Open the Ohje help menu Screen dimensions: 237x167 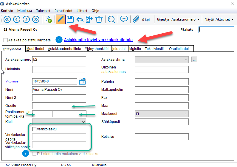point(95,11)
